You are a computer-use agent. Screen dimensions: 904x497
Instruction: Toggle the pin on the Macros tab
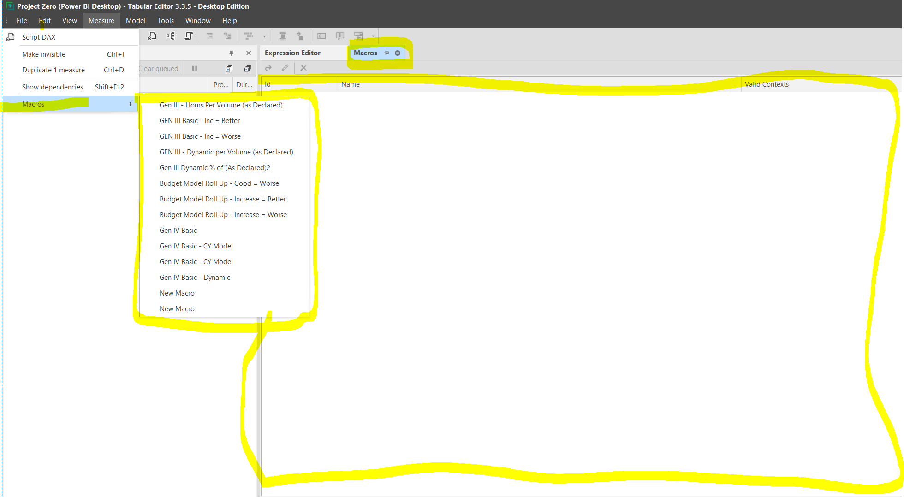pos(387,53)
